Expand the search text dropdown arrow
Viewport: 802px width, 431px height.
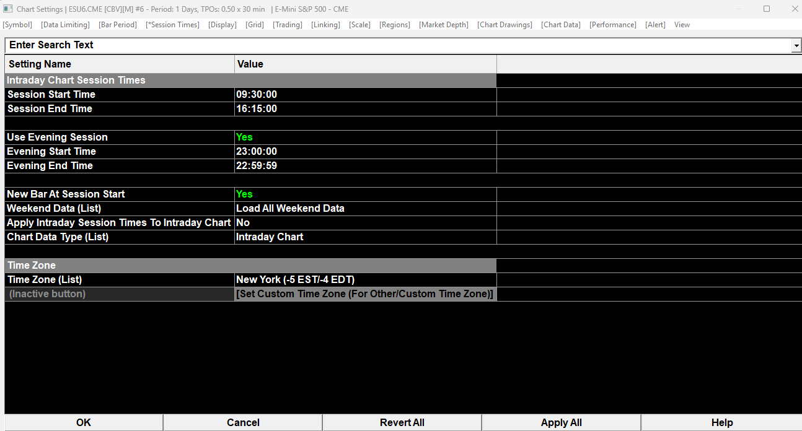point(796,46)
